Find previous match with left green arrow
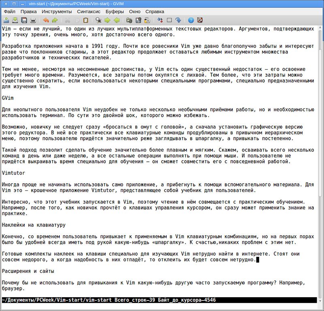The width and height of the screenshot is (324, 311). click(x=117, y=20)
